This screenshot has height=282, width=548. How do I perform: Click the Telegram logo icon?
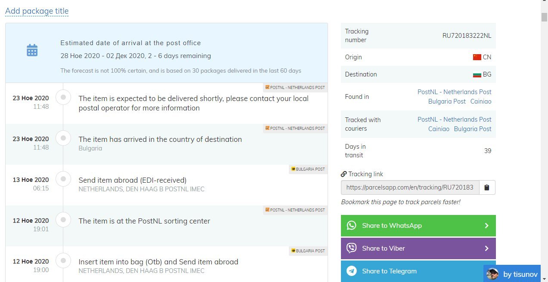pos(352,271)
